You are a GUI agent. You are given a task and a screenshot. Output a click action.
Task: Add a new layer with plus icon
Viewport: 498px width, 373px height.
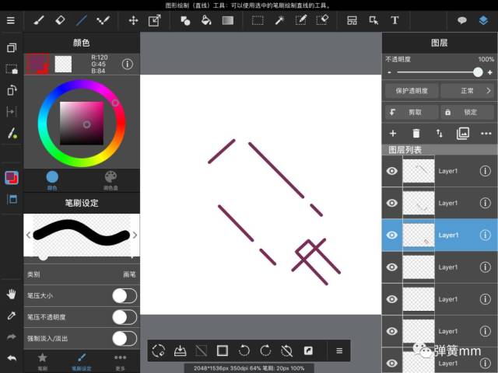[x=393, y=134]
